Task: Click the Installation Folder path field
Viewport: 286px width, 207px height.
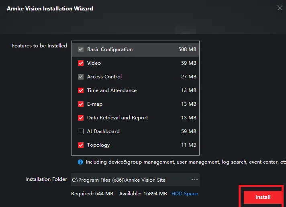Action: (135, 180)
